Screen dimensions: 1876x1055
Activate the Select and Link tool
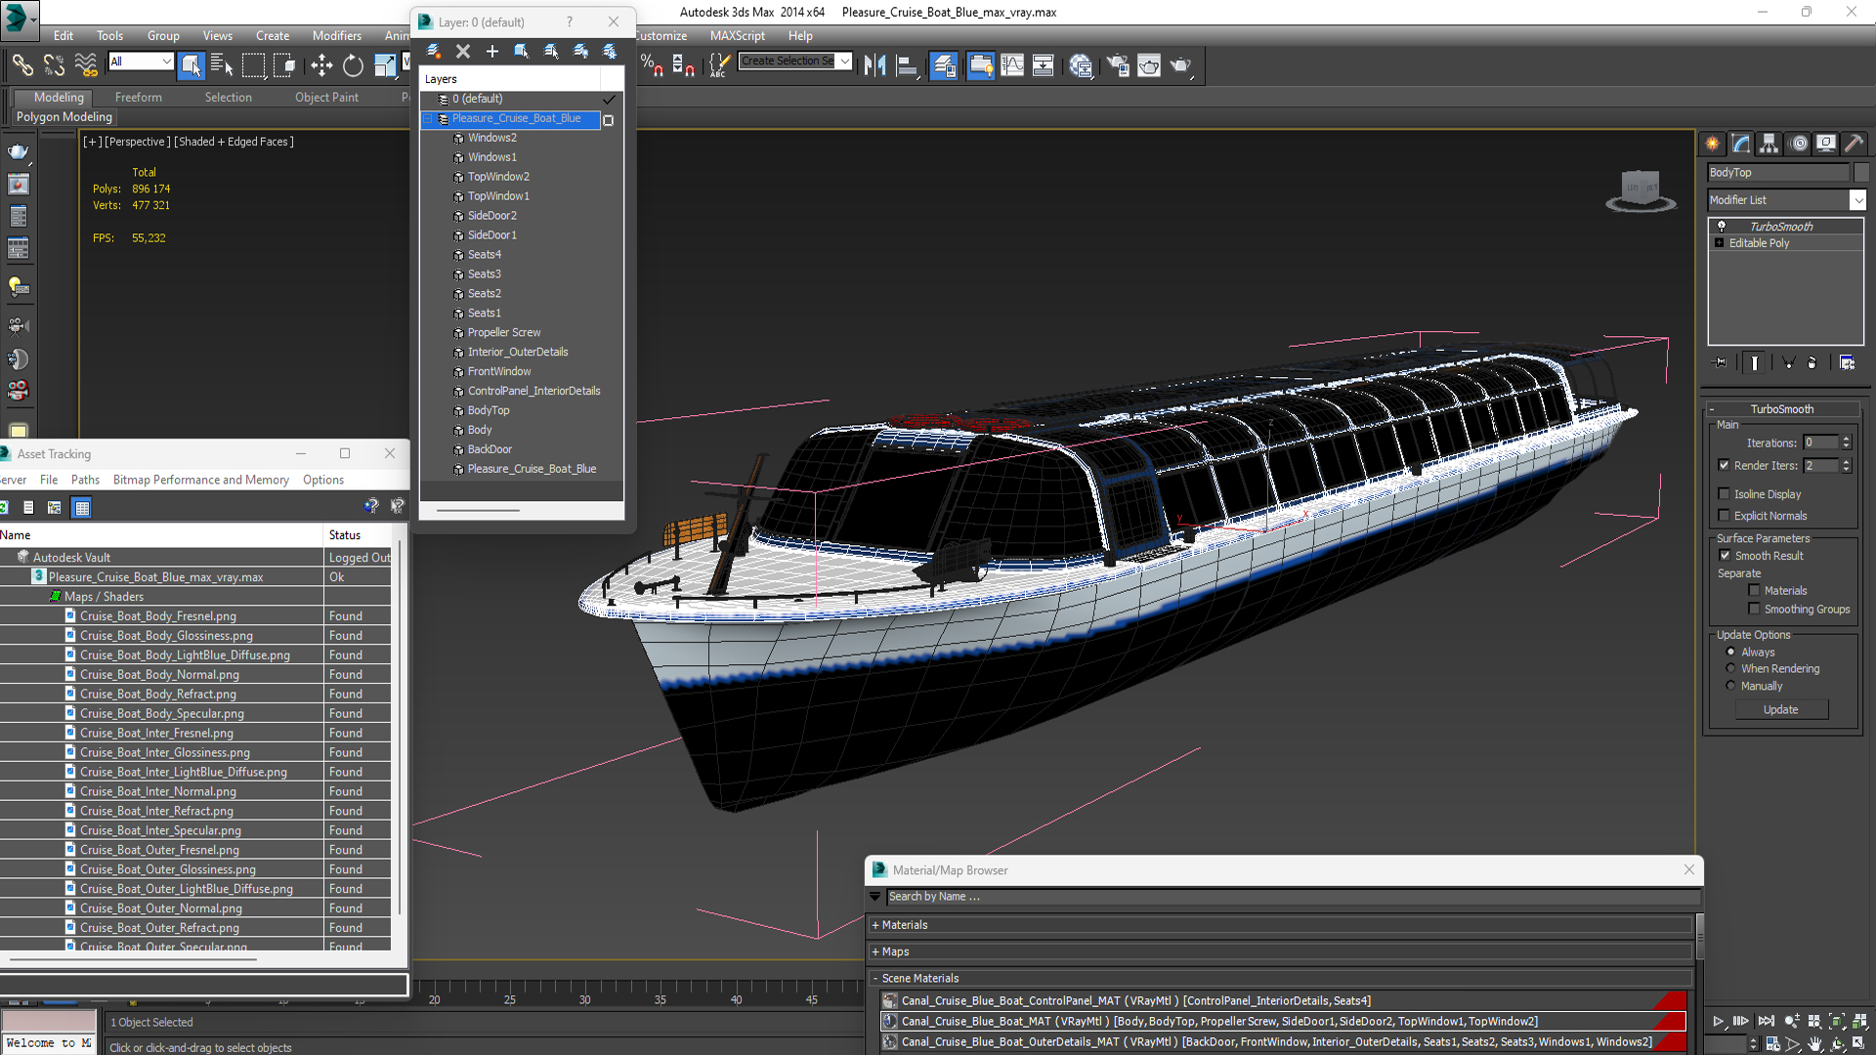(21, 65)
